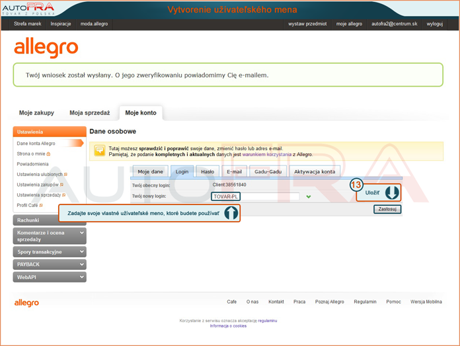Open the Cafe footer link

(x=232, y=302)
